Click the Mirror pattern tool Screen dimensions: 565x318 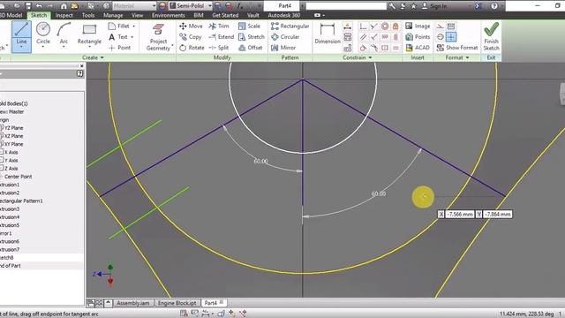coord(283,48)
